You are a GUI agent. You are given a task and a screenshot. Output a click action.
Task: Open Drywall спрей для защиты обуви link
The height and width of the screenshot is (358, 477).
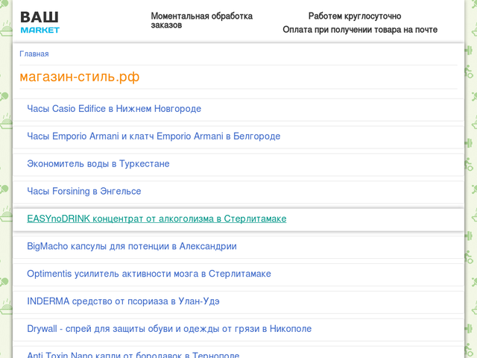pyautogui.click(x=169, y=329)
